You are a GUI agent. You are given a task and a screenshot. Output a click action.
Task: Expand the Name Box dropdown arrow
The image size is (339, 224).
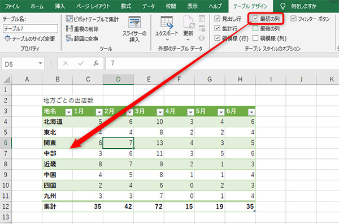[x=40, y=63]
